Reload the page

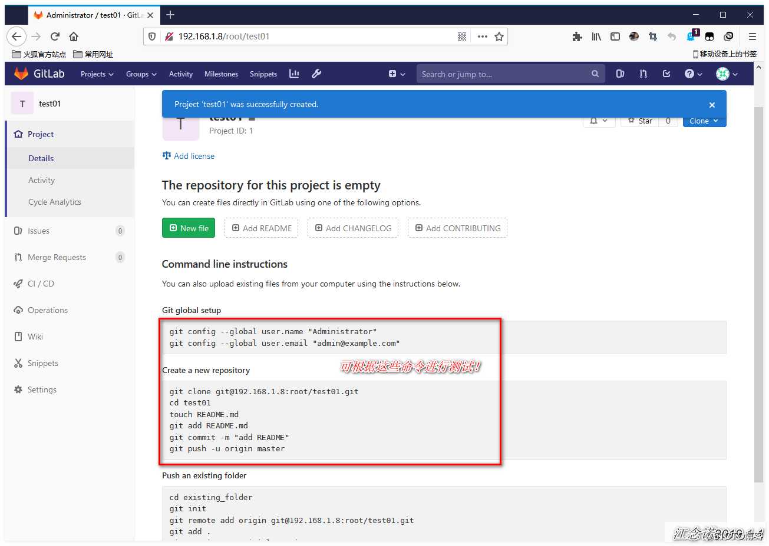[x=55, y=36]
